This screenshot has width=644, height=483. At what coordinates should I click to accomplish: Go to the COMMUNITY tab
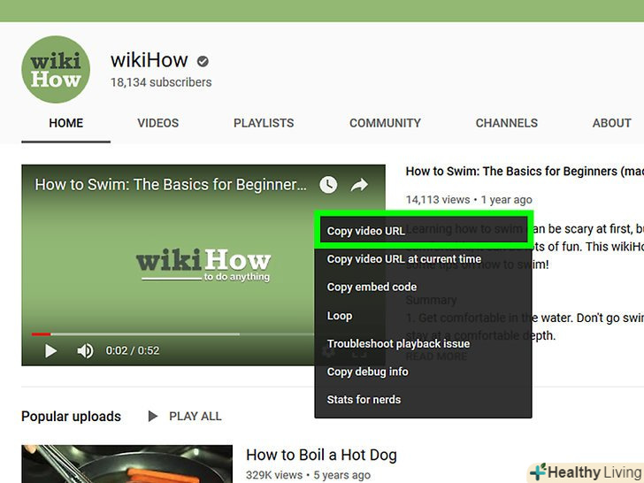tap(385, 123)
